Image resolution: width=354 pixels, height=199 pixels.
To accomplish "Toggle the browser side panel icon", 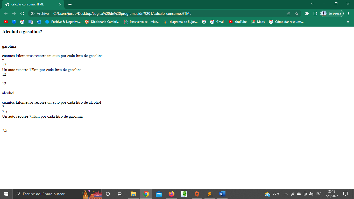I will pos(315,13).
